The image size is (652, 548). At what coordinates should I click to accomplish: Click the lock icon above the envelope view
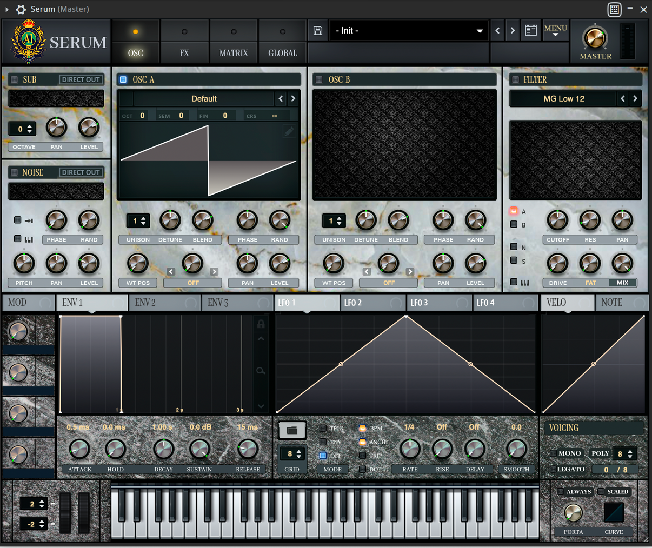[x=261, y=324]
